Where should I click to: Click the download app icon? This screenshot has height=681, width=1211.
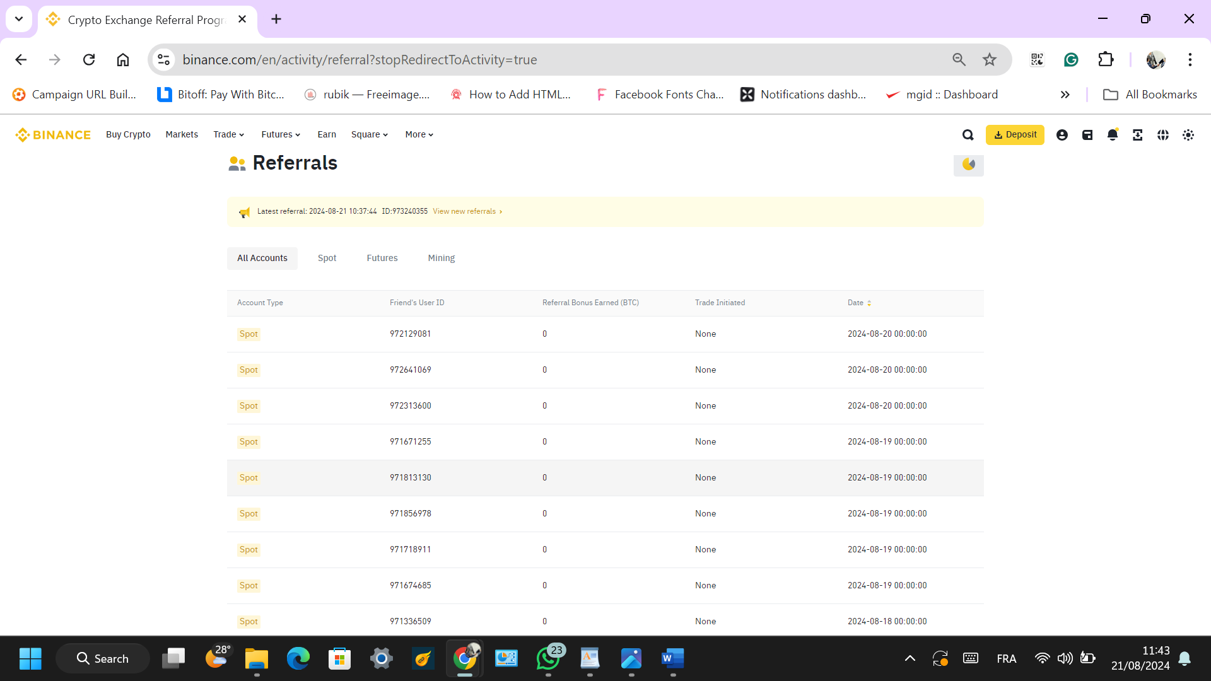[1138, 135]
